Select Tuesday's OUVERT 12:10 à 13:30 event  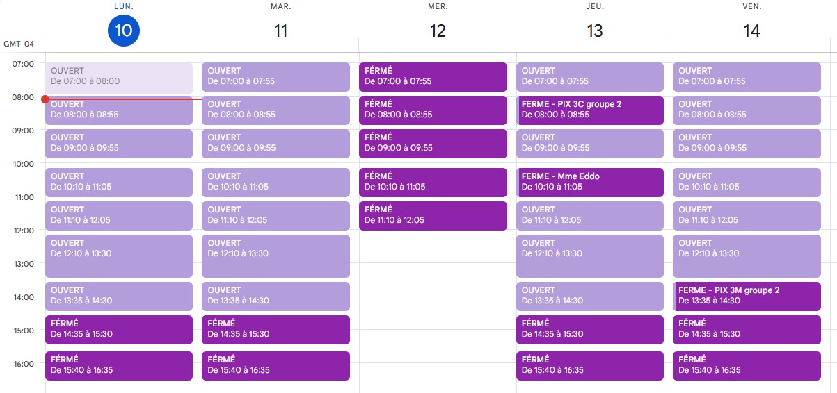click(x=276, y=256)
